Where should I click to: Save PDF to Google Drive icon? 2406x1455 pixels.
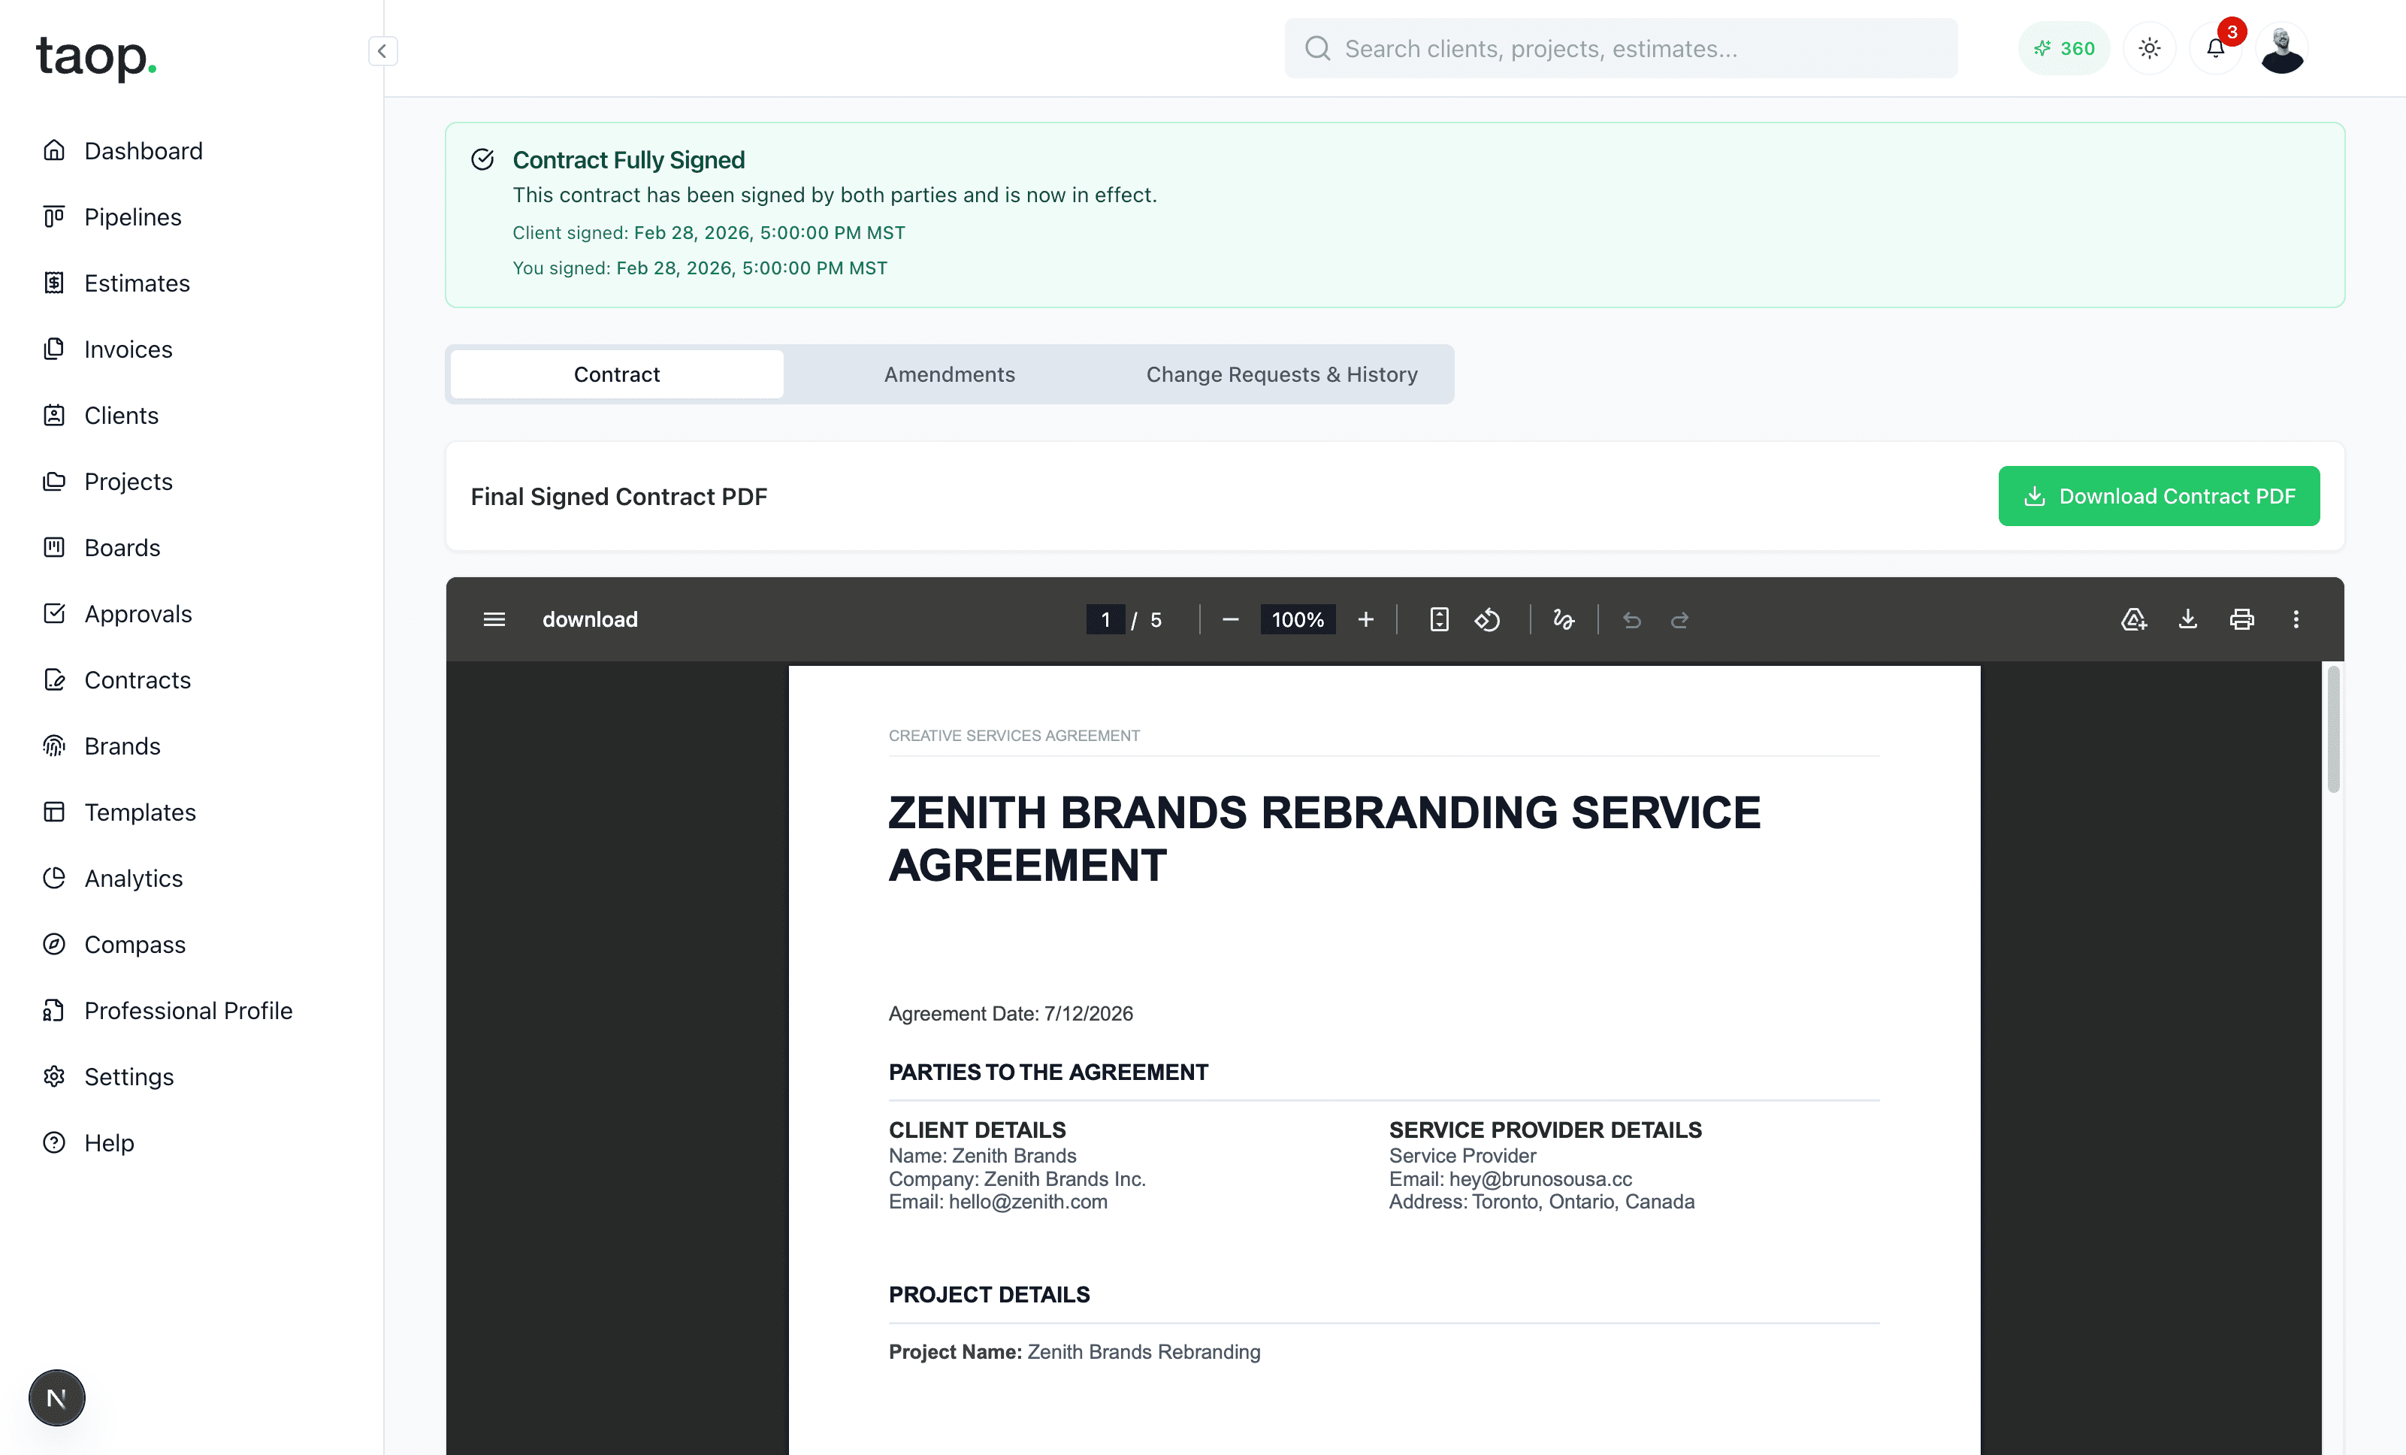point(2133,619)
